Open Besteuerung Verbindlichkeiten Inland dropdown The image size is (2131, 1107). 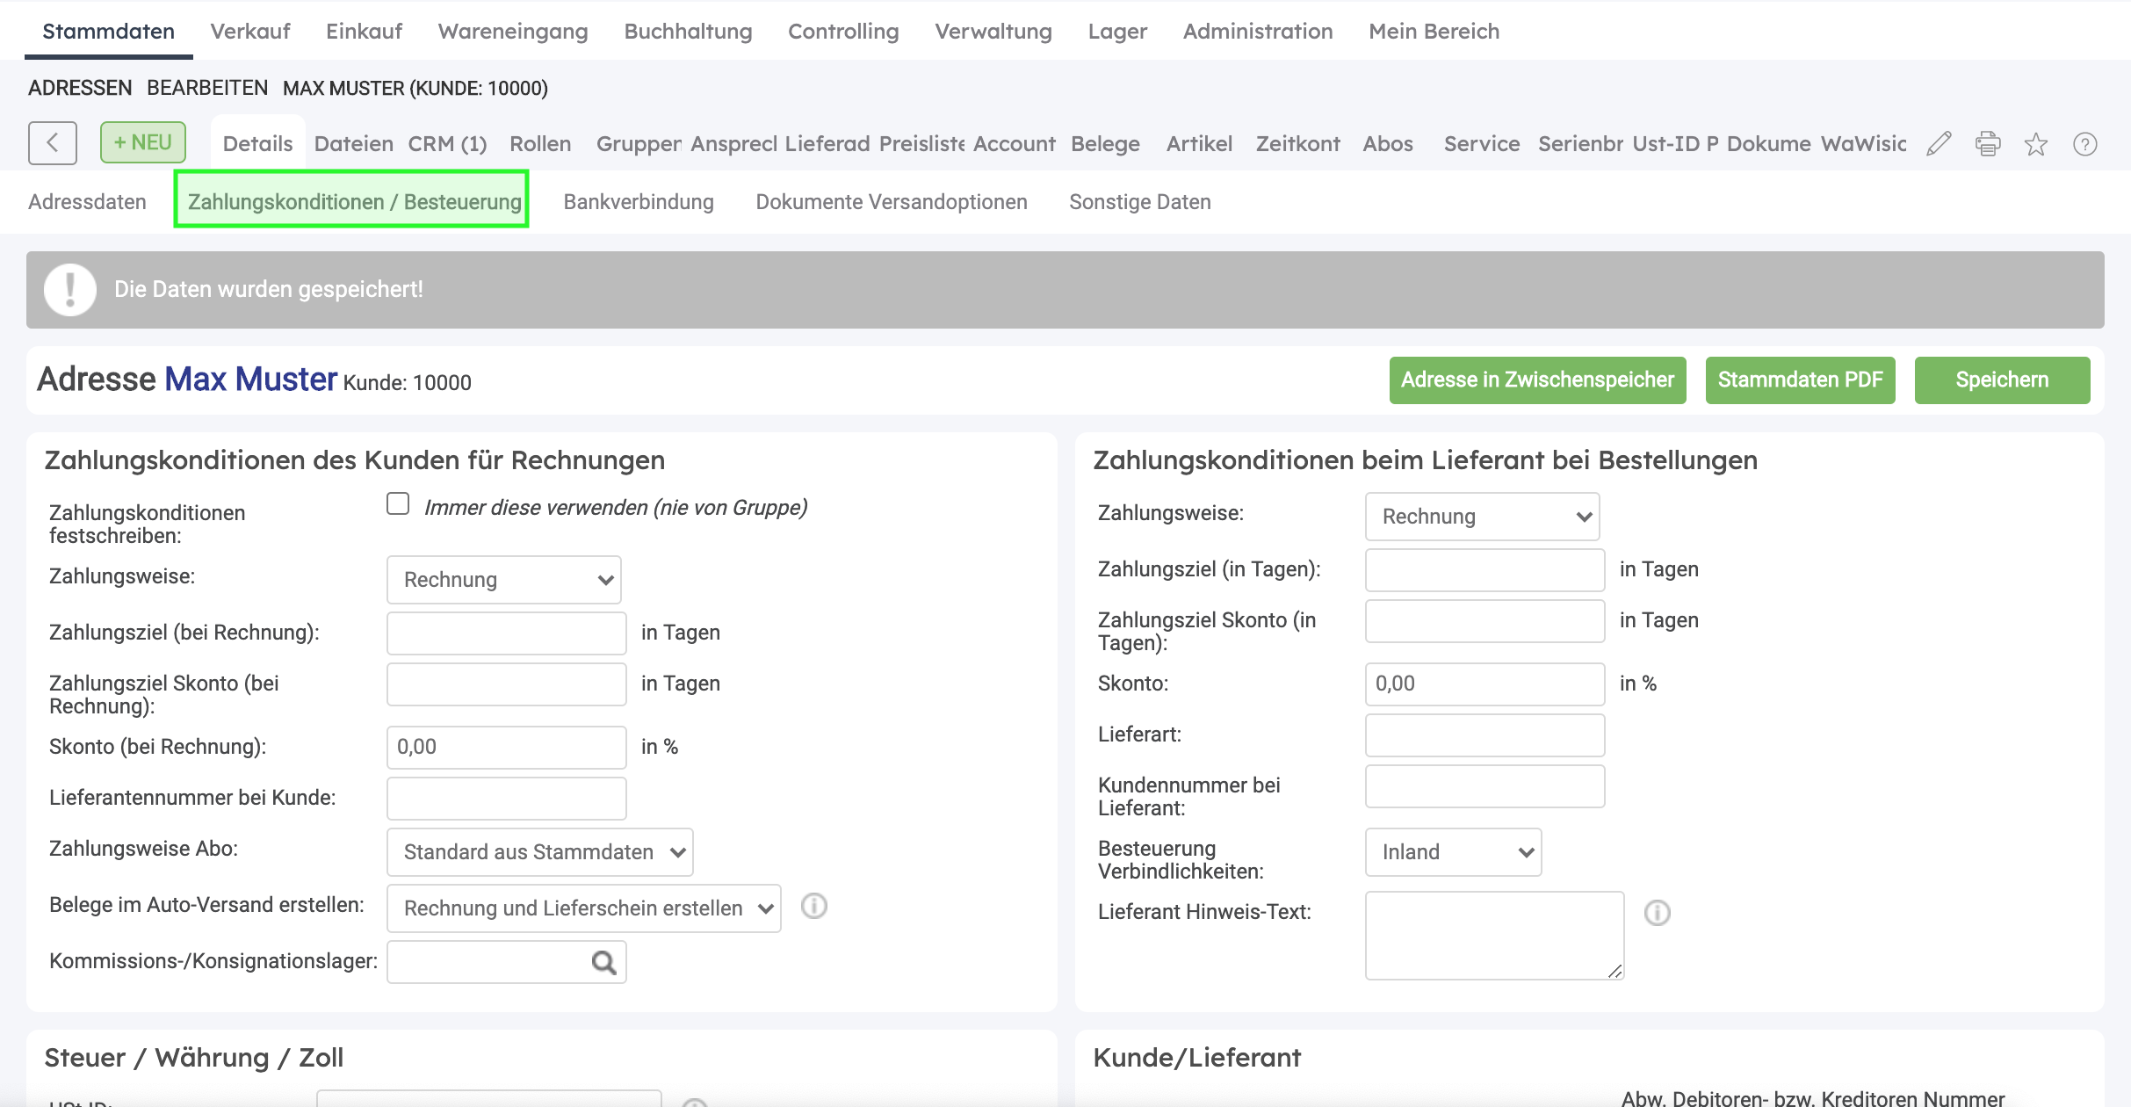(1453, 852)
